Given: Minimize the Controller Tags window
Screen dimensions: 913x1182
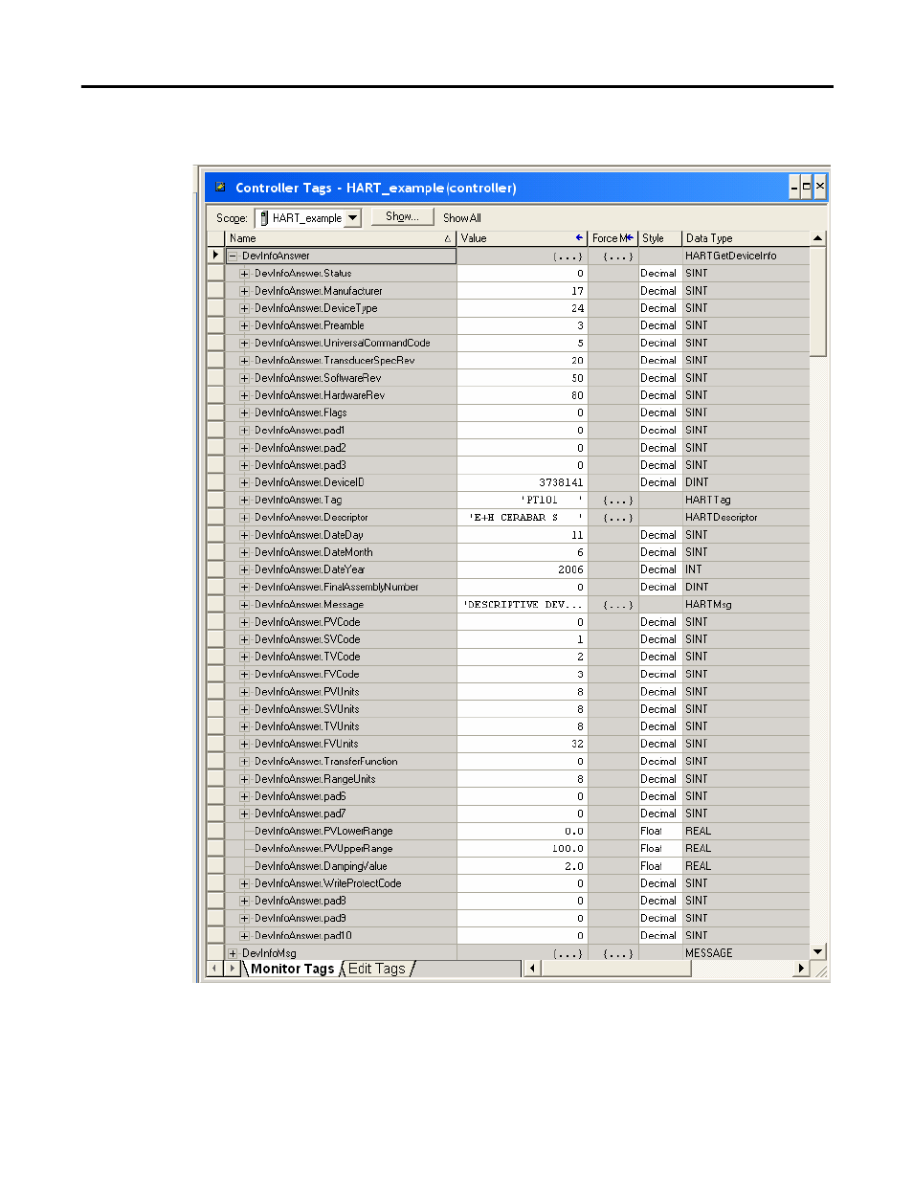Looking at the screenshot, I should tap(794, 187).
